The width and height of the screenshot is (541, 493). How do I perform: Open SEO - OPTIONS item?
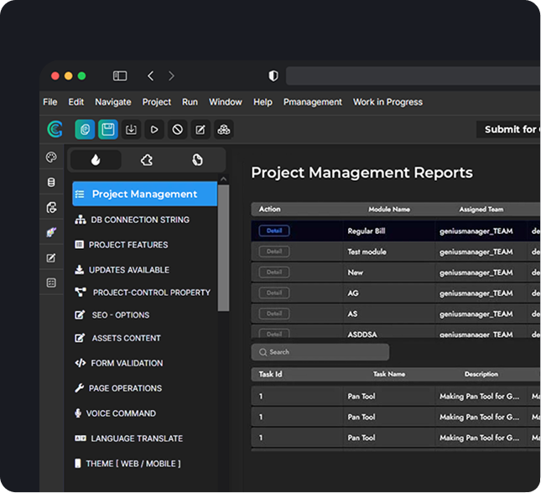point(112,315)
